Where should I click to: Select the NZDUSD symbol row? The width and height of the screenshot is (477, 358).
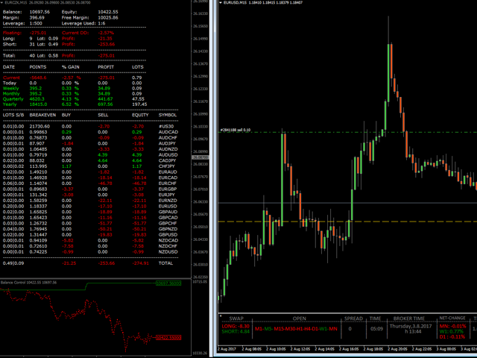coord(168,251)
